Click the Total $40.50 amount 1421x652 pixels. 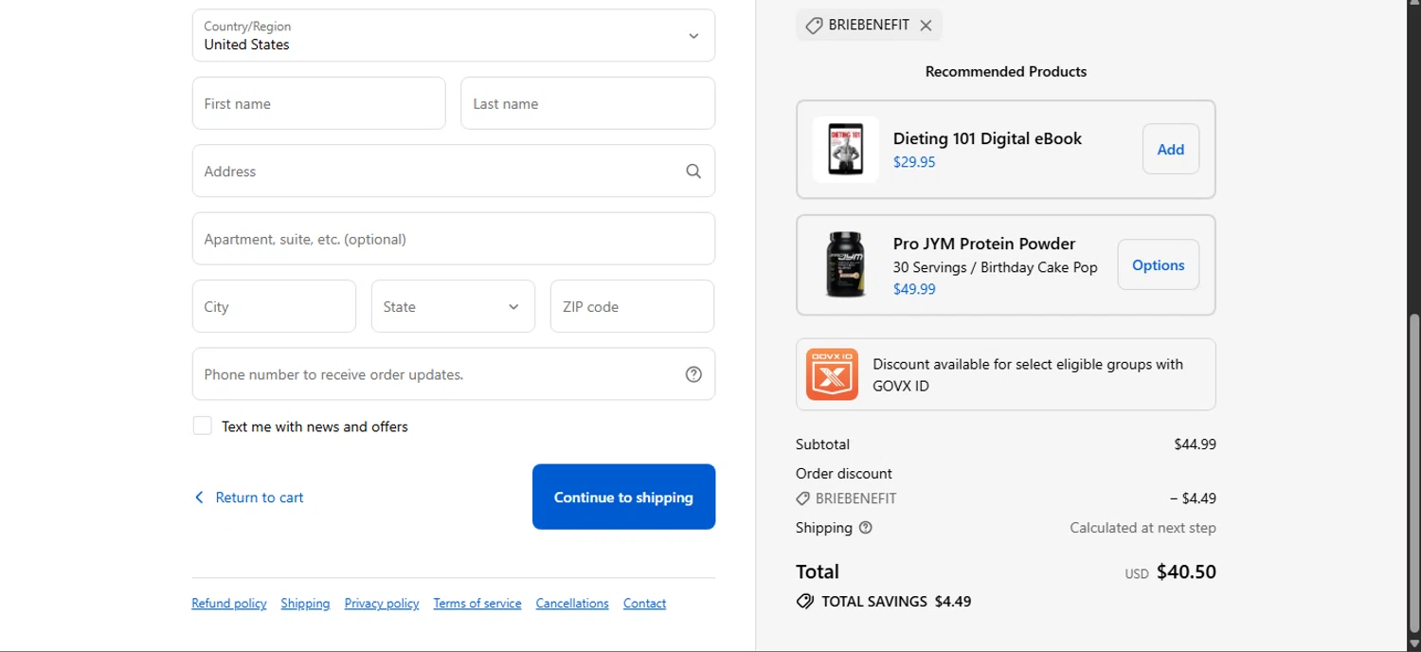point(1186,571)
